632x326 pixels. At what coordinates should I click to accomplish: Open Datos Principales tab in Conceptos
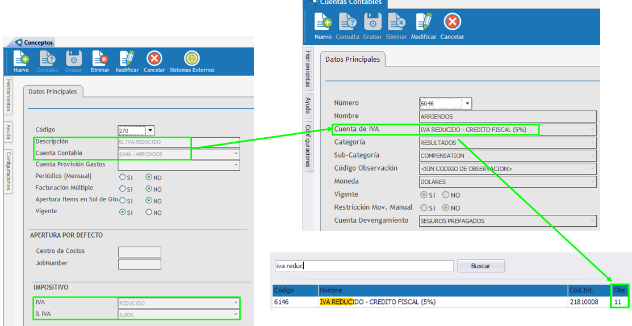click(53, 92)
